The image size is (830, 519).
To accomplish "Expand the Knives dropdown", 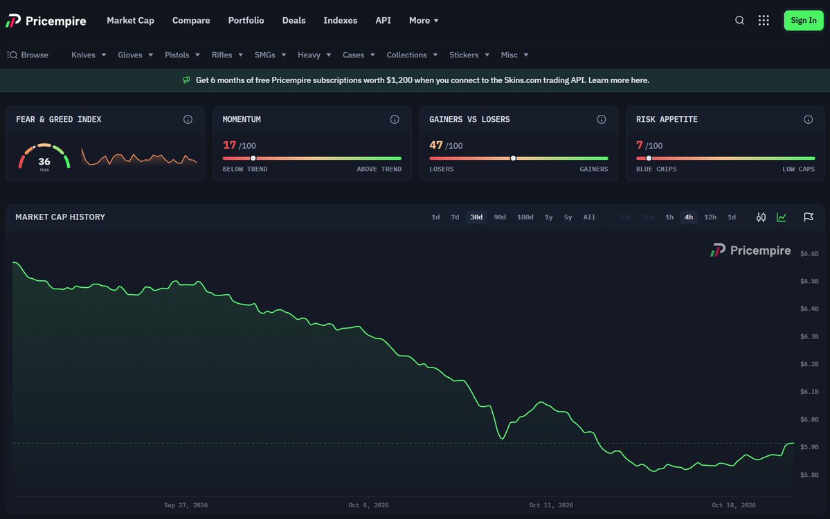I will click(89, 55).
